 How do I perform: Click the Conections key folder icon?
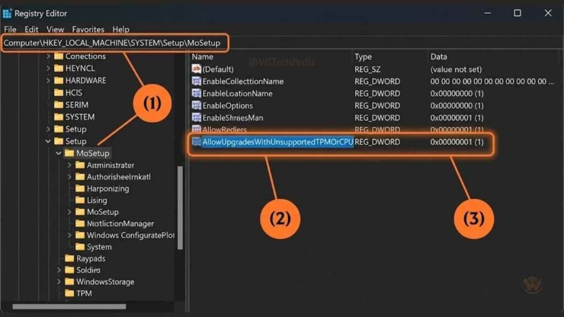point(58,56)
